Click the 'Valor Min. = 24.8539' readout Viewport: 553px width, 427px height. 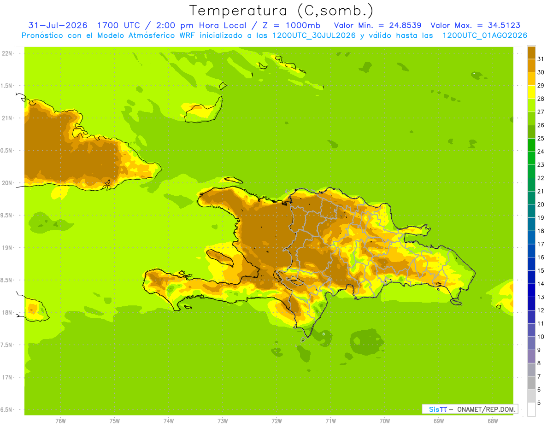pos(377,25)
